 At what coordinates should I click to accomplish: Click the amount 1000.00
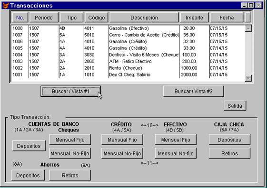[x=189, y=68]
